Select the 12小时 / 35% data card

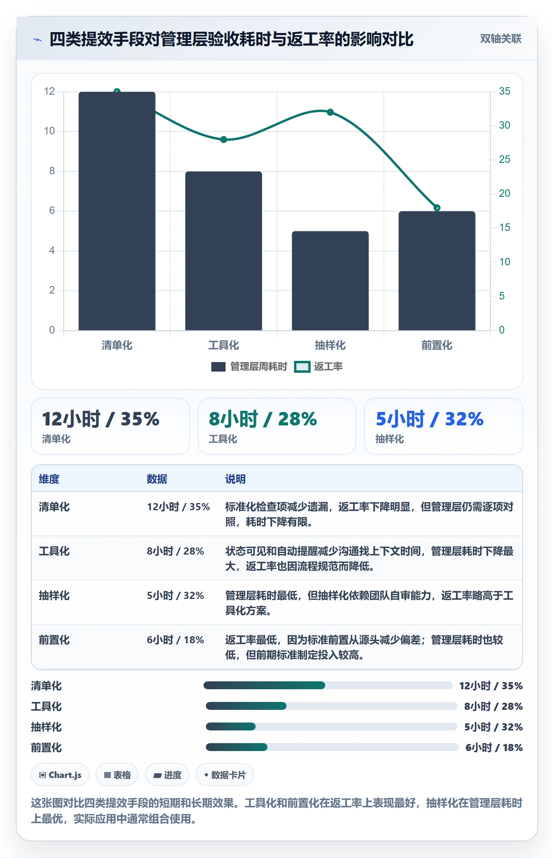point(110,426)
